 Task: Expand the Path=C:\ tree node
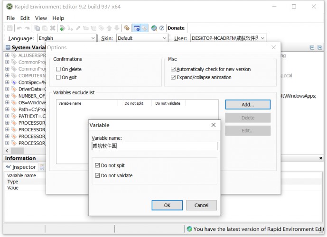[7, 109]
